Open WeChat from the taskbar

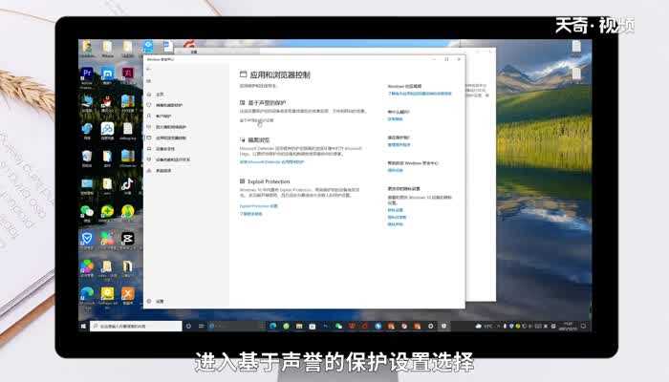tap(338, 327)
